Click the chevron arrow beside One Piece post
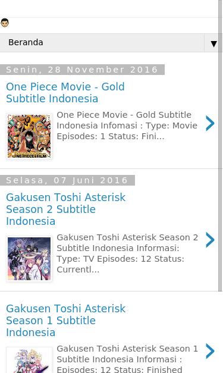This screenshot has height=373, width=223. (210, 123)
